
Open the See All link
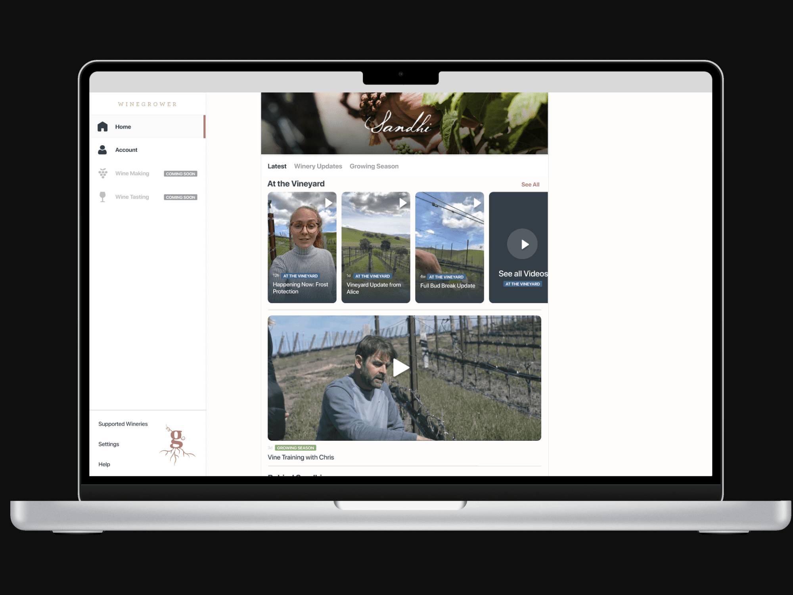coord(530,184)
